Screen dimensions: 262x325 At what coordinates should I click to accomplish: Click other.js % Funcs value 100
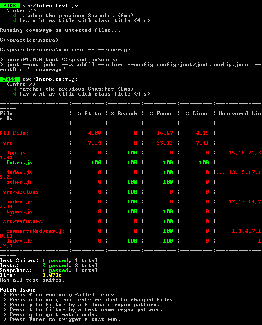coord(168,182)
